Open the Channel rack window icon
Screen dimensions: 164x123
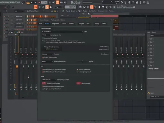[x=88, y=7]
